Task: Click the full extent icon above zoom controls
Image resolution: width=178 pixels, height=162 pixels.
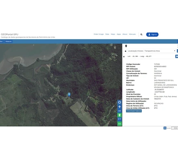Action: click(120, 102)
